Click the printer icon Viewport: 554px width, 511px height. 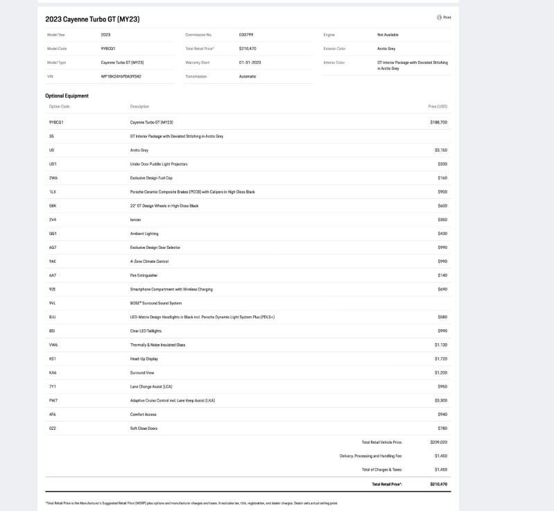[x=439, y=17]
